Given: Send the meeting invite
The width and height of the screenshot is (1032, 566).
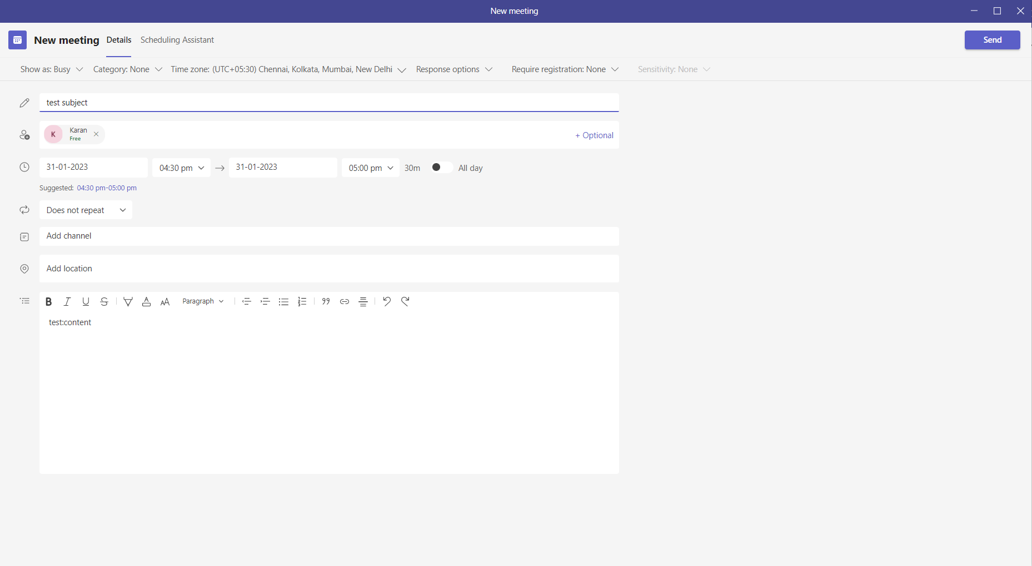Looking at the screenshot, I should [993, 40].
